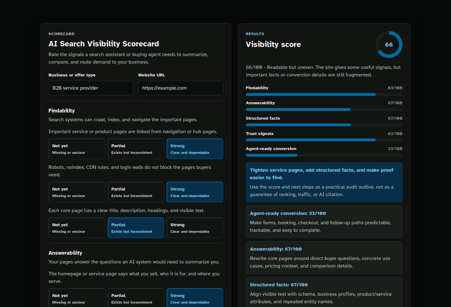451x307 pixels.
Task: Click the Structured facts progress bar
Action: tap(324, 125)
